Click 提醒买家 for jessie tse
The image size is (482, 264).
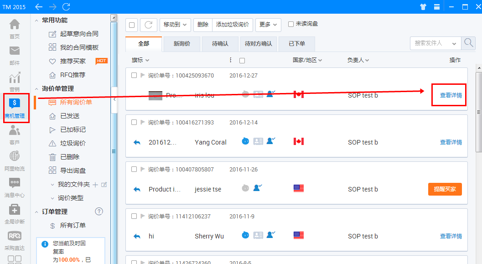click(445, 189)
